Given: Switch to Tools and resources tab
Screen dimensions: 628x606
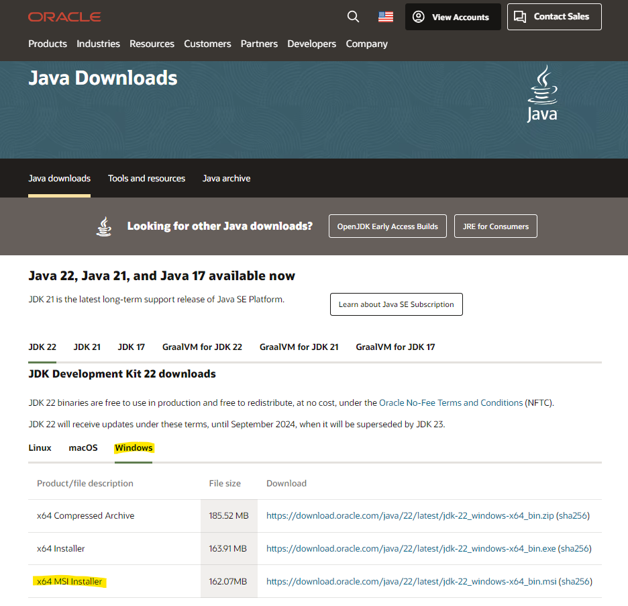Looking at the screenshot, I should click(x=146, y=179).
